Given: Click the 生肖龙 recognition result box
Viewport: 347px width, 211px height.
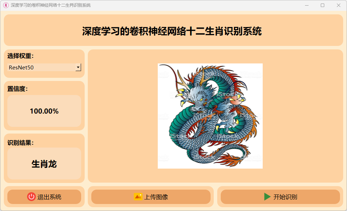Looking at the screenshot, I should click(x=44, y=164).
